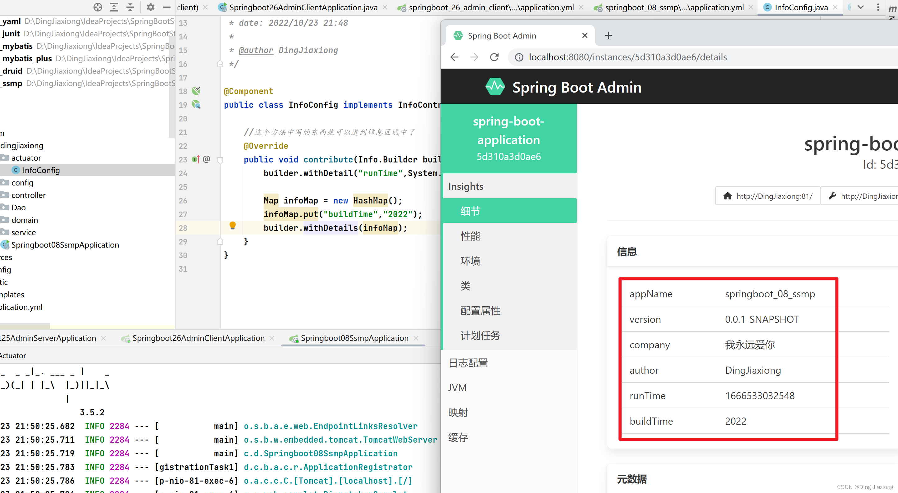Screen dimensions: 898x493
Task: Open the config folder in project tree
Action: click(x=22, y=183)
